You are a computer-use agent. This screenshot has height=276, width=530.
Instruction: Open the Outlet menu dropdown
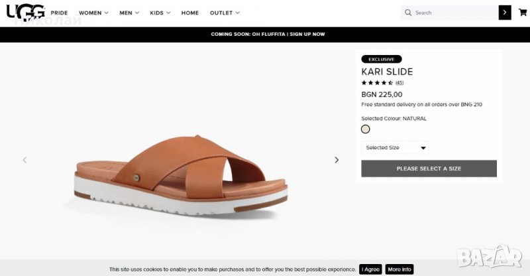[225, 13]
